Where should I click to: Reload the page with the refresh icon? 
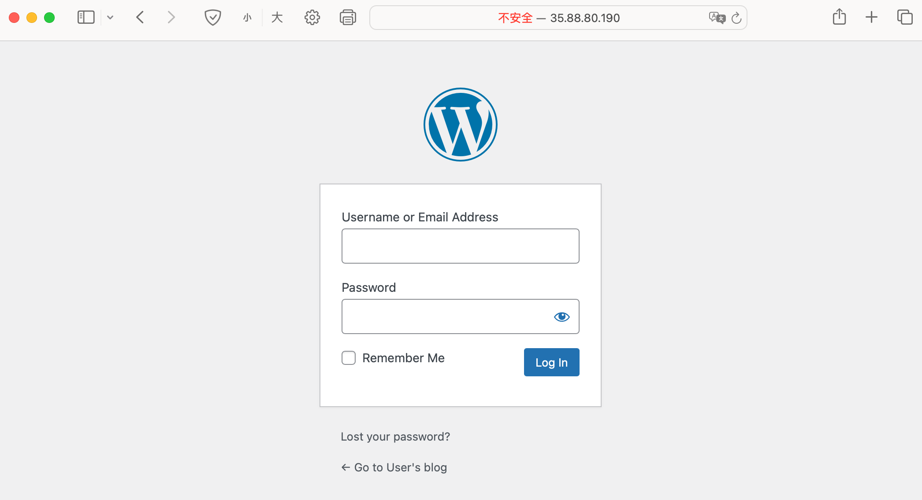point(736,18)
